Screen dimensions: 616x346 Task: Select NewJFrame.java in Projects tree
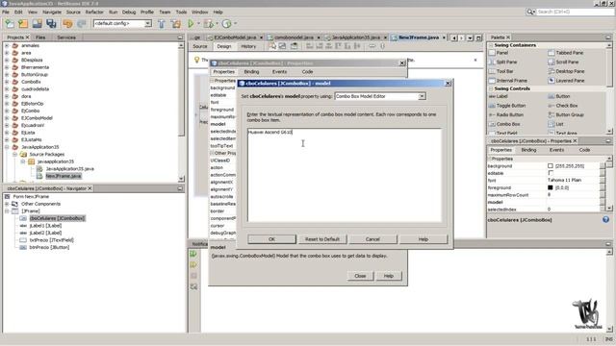click(x=64, y=176)
